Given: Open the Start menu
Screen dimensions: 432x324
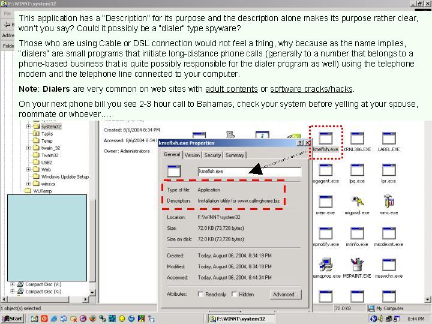Looking at the screenshot, I should 12,319.
